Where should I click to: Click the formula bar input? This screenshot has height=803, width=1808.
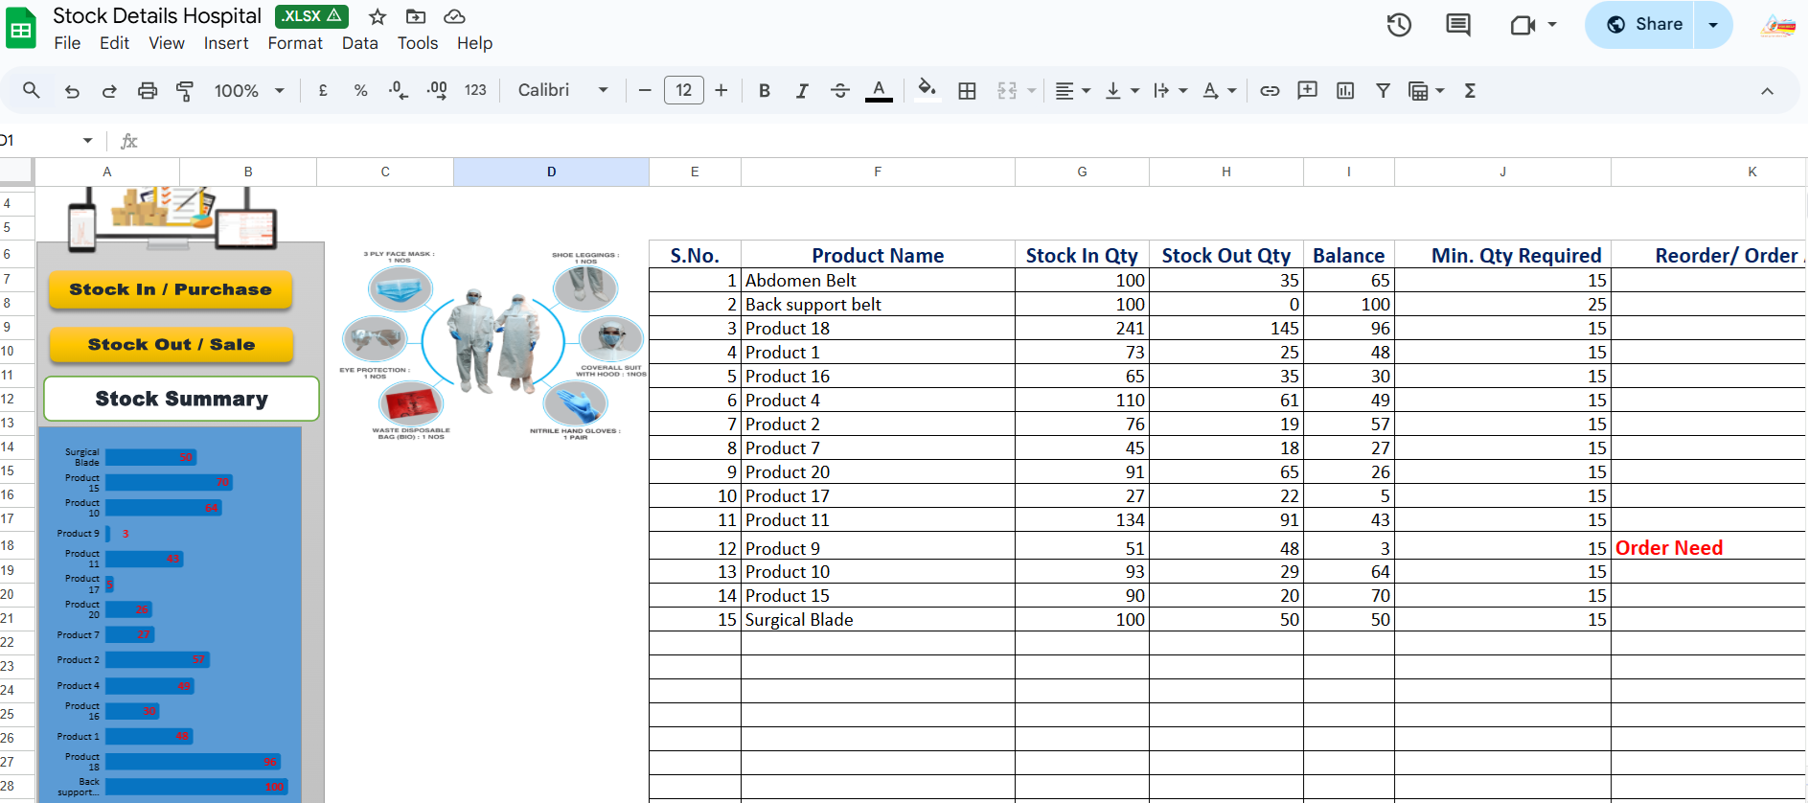tap(973, 141)
